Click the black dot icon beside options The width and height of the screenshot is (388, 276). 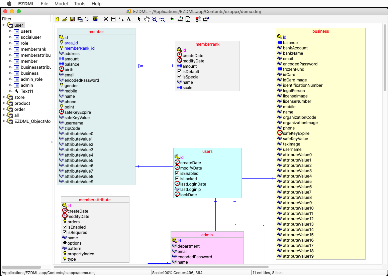65,243
